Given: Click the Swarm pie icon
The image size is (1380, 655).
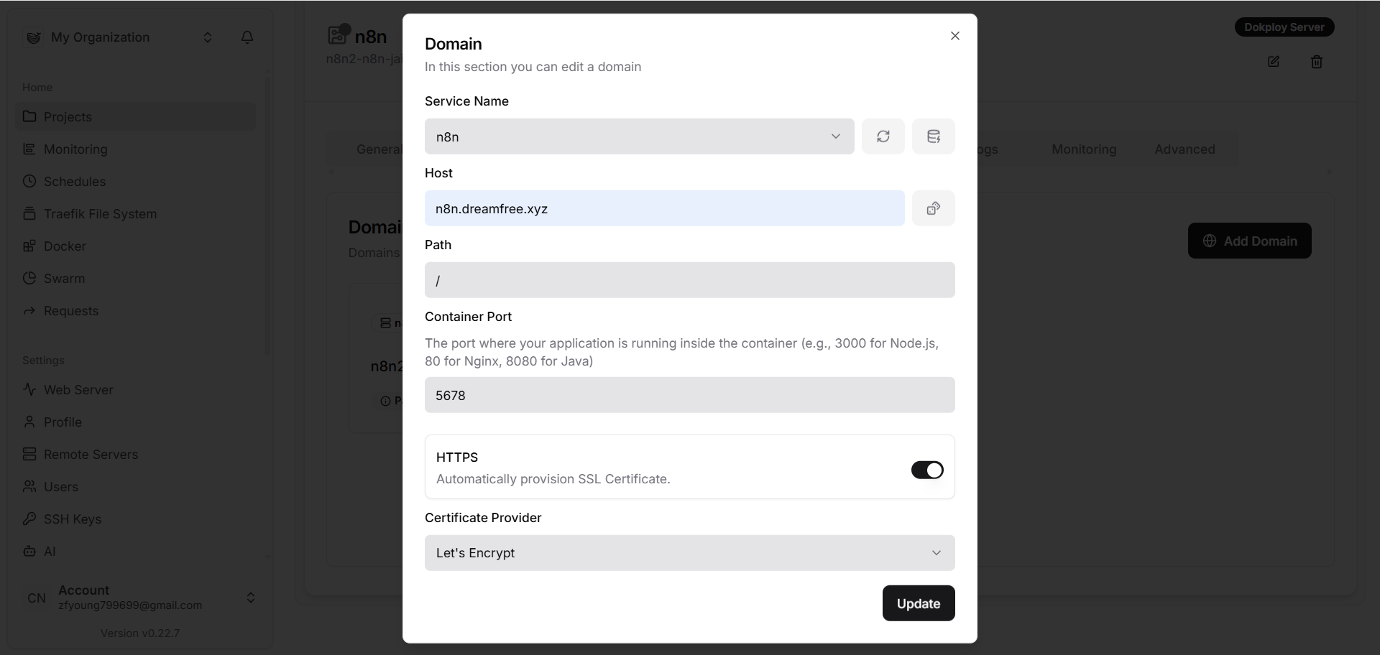Looking at the screenshot, I should point(29,278).
